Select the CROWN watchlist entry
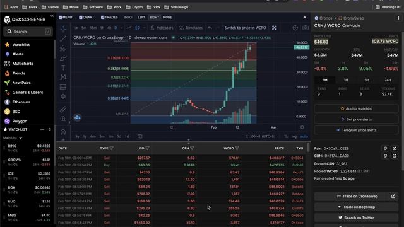Image resolution: width=404 pixels, height=227 pixels. click(x=27, y=162)
